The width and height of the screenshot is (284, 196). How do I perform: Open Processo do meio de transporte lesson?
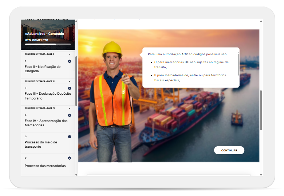coord(41,144)
